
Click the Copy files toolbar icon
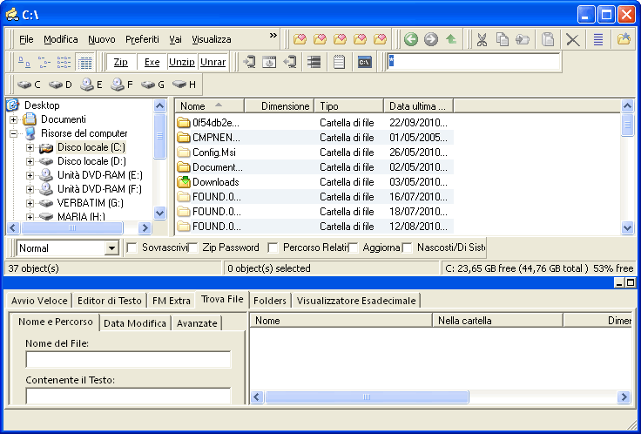click(503, 39)
